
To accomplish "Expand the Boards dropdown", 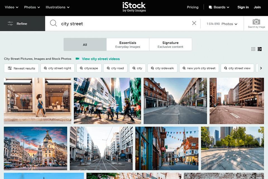I will (219, 7).
